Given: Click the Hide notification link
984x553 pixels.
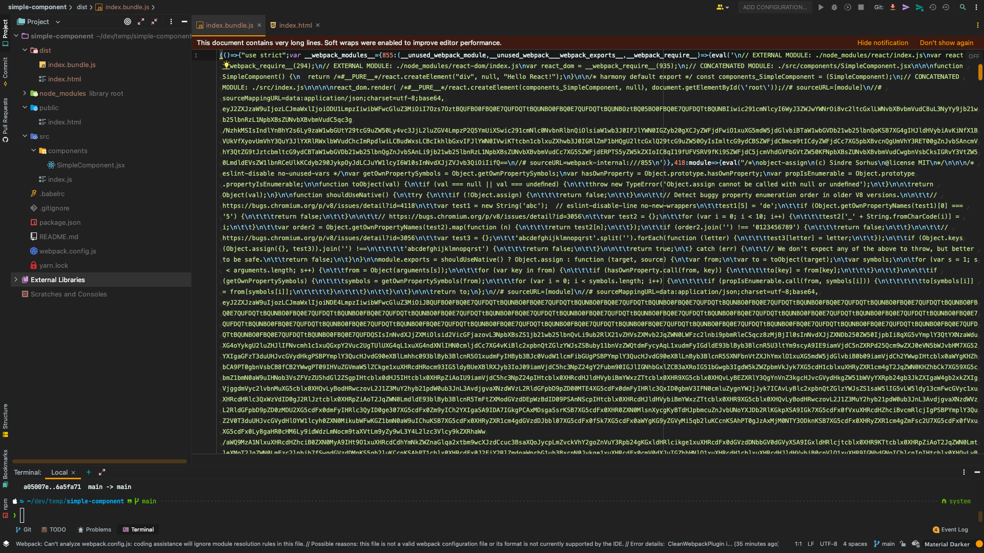Looking at the screenshot, I should (x=883, y=43).
